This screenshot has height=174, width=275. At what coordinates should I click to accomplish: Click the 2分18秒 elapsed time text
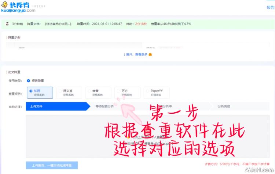point(141,24)
